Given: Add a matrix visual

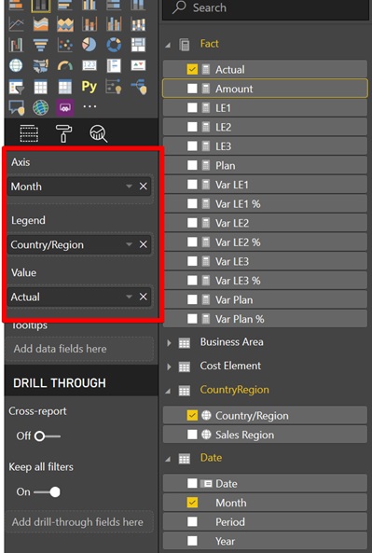Looking at the screenshot, I should pos(65,87).
